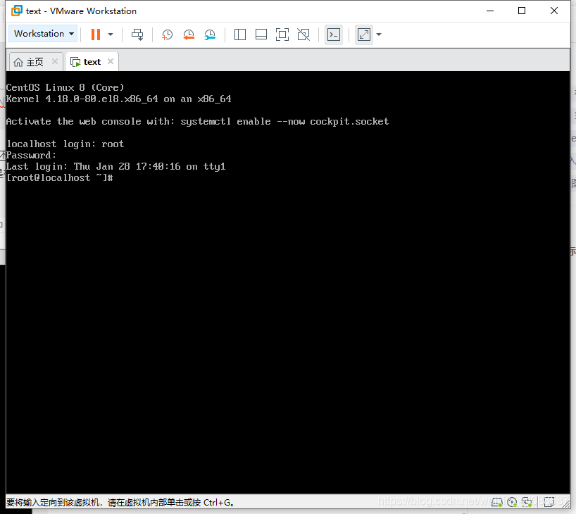This screenshot has width=576, height=514.
Task: Click the CD/DVD drive status icon
Action: (x=512, y=502)
